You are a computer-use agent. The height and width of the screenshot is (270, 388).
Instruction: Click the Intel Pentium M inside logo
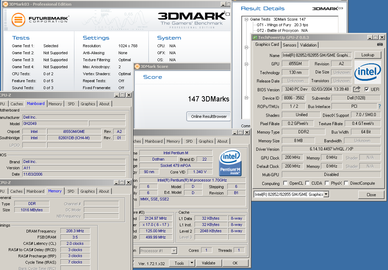coord(230,163)
